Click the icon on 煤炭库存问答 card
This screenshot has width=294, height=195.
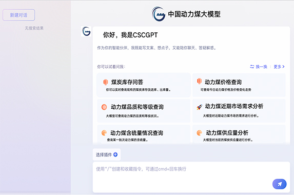pos(106,82)
